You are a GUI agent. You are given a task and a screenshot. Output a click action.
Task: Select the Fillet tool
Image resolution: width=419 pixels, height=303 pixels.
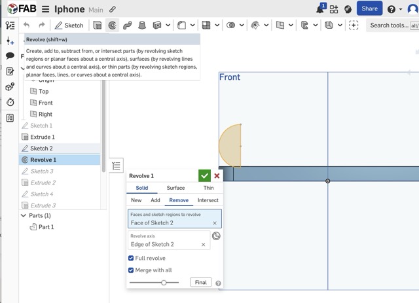pos(182,26)
